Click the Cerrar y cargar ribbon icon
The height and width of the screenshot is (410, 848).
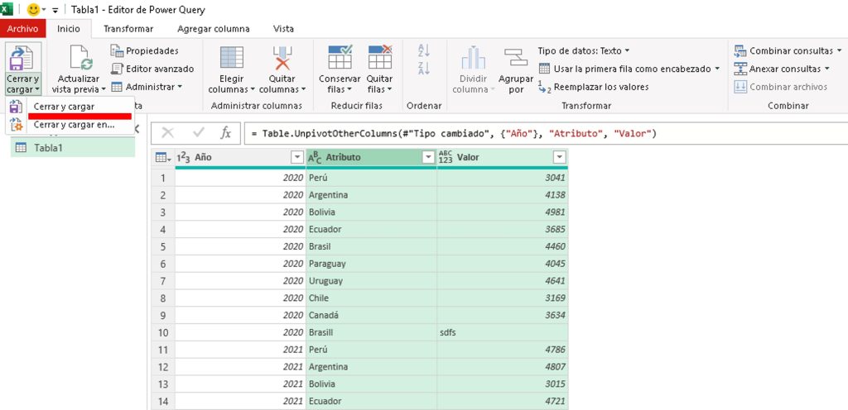(22, 58)
